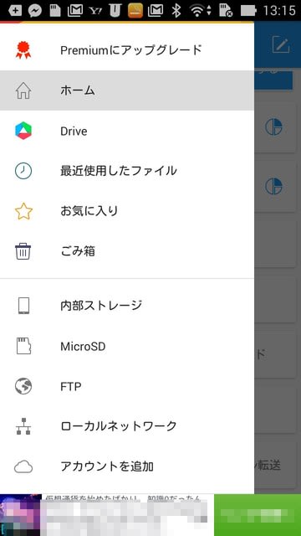Tap the upper pie chart storage icon
This screenshot has height=536, width=301.
tap(273, 127)
